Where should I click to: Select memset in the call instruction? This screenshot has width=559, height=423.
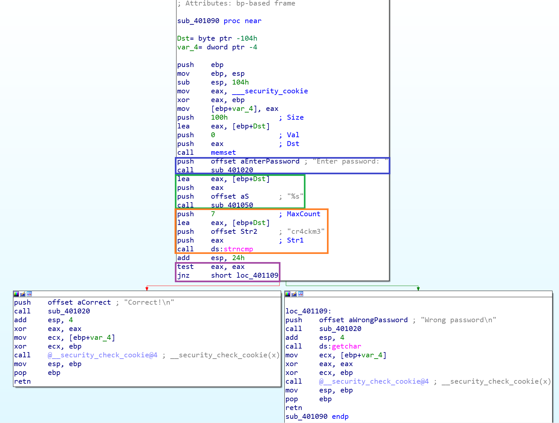point(223,152)
